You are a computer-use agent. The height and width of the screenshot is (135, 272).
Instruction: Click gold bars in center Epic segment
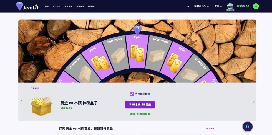click(x=137, y=53)
